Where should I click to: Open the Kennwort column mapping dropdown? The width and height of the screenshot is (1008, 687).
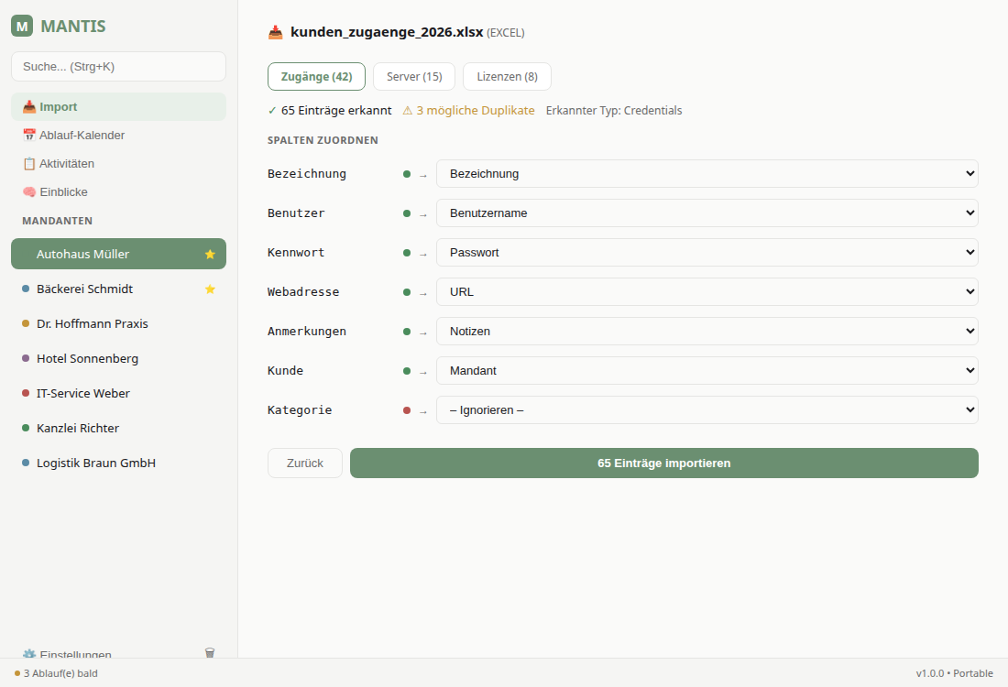(x=707, y=253)
